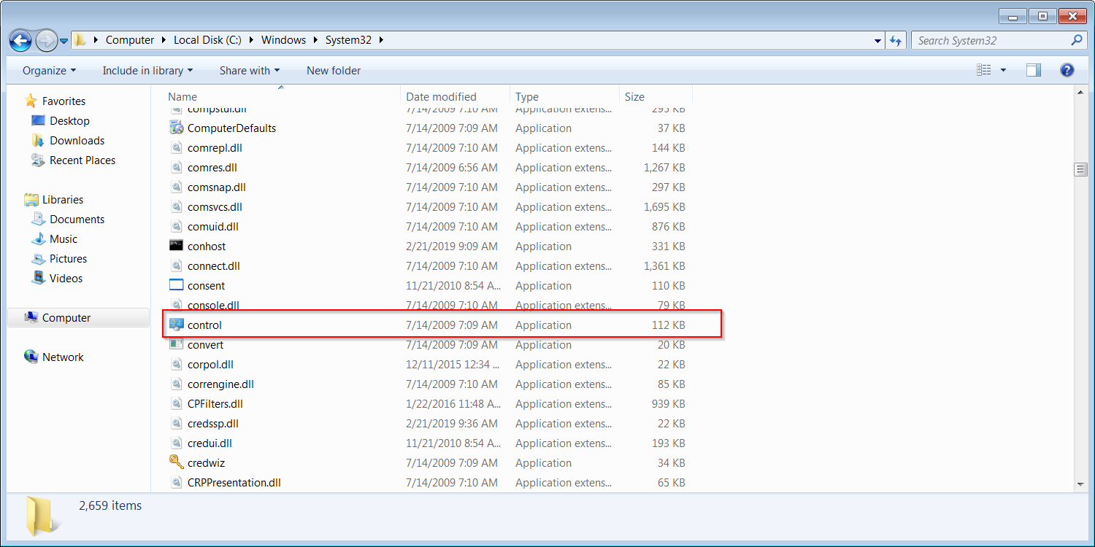Select Libraries in the navigation pane
The height and width of the screenshot is (547, 1095).
click(63, 200)
